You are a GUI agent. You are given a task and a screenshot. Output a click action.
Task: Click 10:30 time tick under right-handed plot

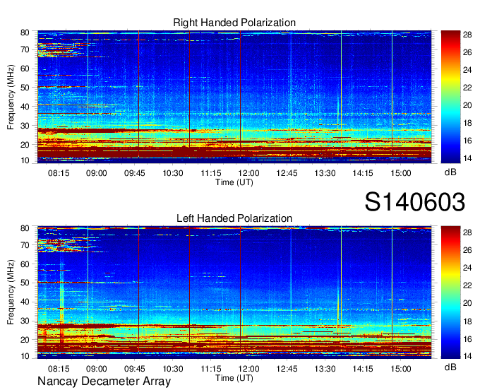point(173,173)
